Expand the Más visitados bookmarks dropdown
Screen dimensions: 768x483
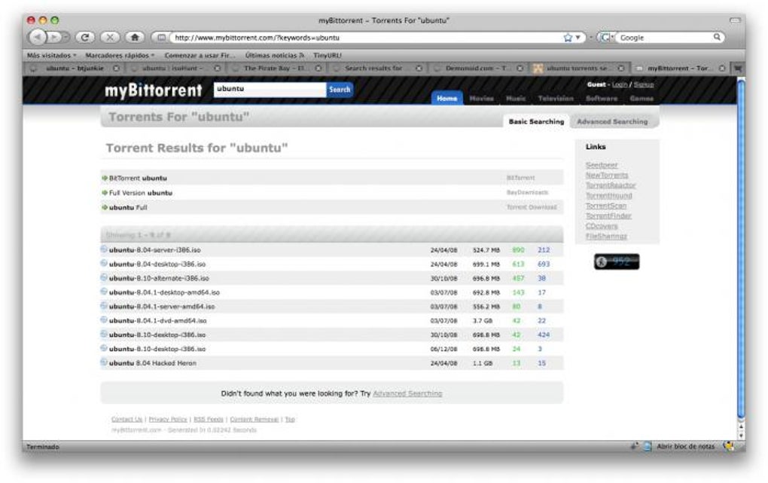point(52,56)
